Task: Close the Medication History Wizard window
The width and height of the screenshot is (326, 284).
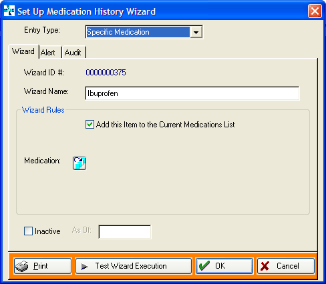Action: coord(315,11)
